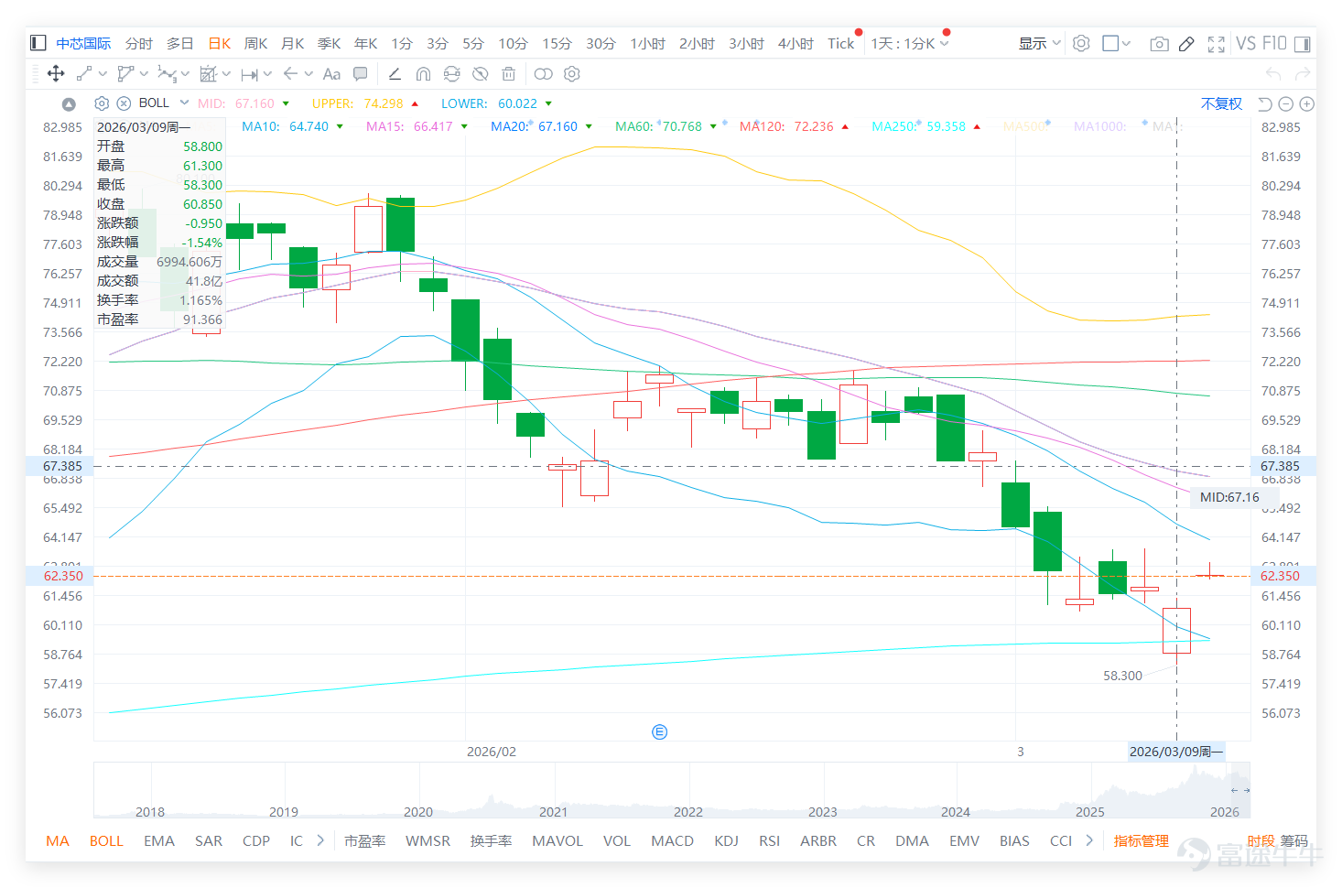This screenshot has height=888, width=1342.
Task: Open the 显示 display dropdown
Action: [x=1039, y=43]
